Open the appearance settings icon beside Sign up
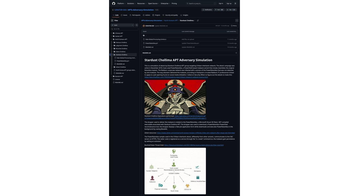 (235, 4)
